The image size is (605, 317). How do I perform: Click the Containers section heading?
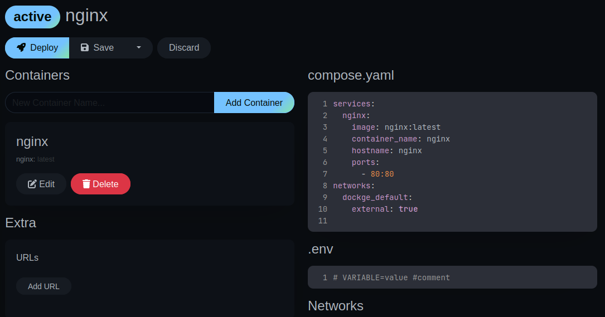[x=37, y=75]
